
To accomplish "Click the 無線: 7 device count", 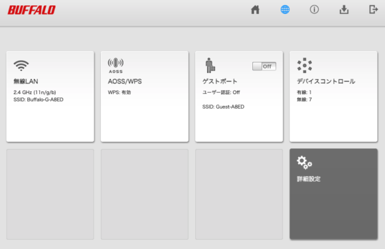I will point(304,99).
